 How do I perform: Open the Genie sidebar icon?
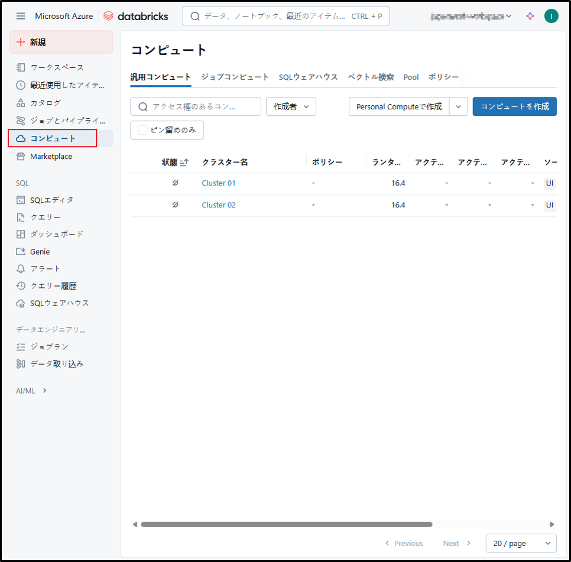tap(21, 251)
